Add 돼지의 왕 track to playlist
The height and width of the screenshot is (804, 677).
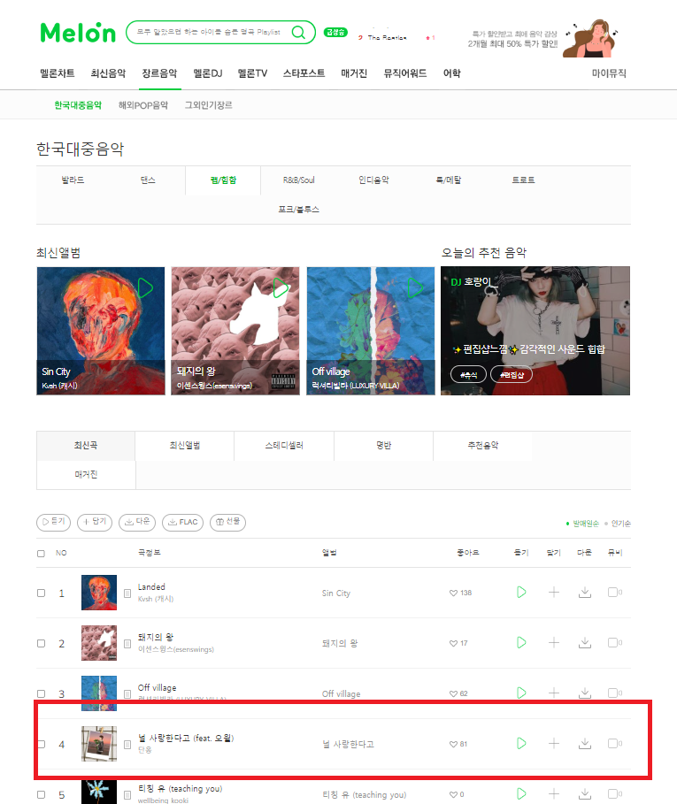coord(554,642)
